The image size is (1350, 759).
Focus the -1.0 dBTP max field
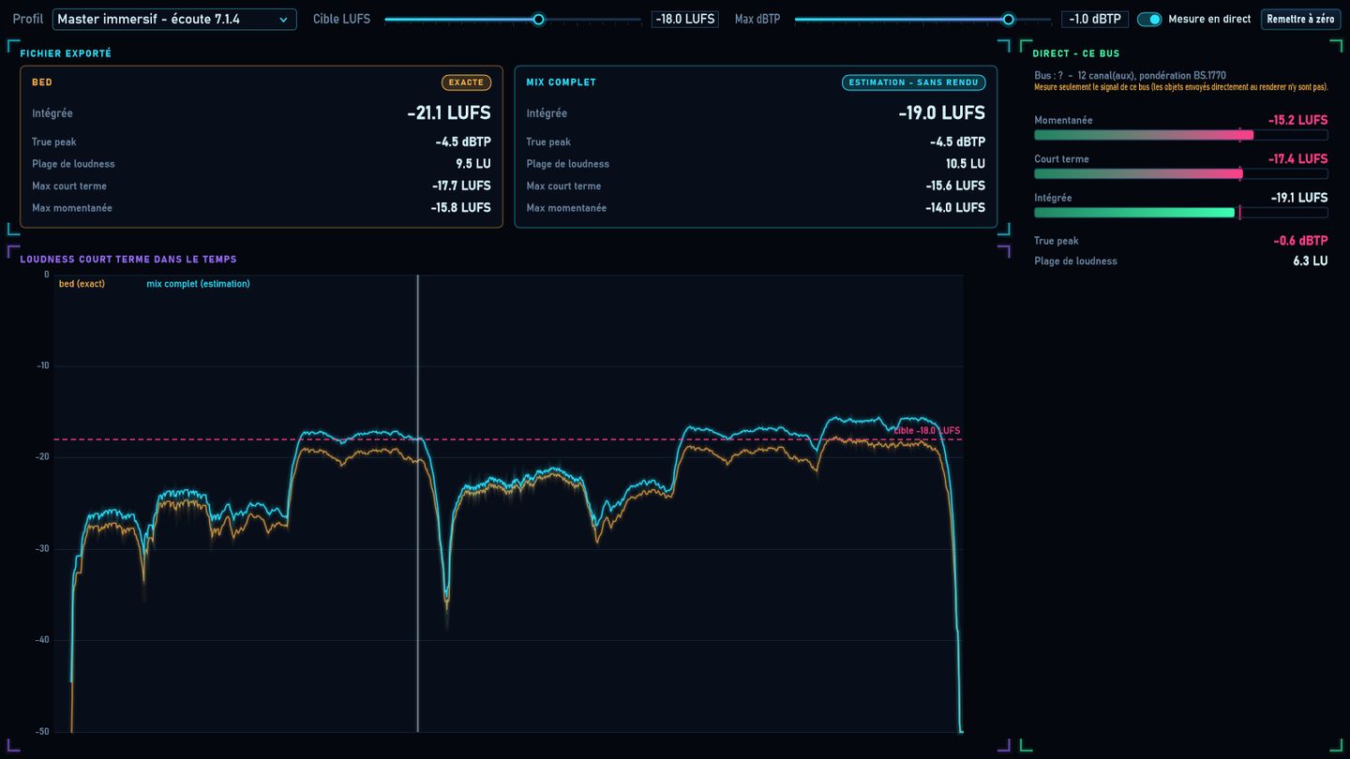1093,19
